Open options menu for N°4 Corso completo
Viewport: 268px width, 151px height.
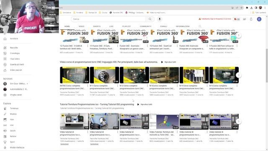coord(207,86)
